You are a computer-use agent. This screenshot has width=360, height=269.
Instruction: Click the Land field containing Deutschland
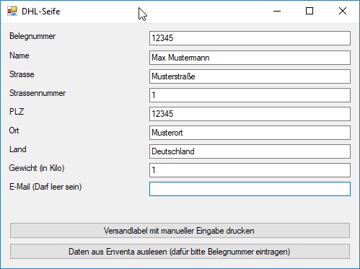click(250, 151)
